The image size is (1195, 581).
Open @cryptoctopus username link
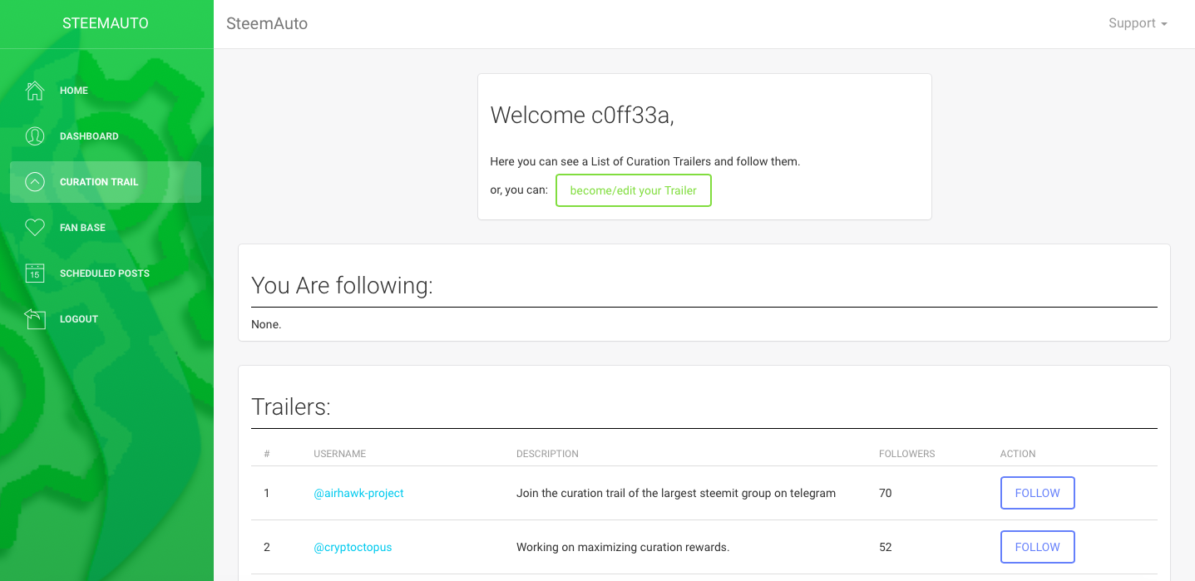click(353, 547)
